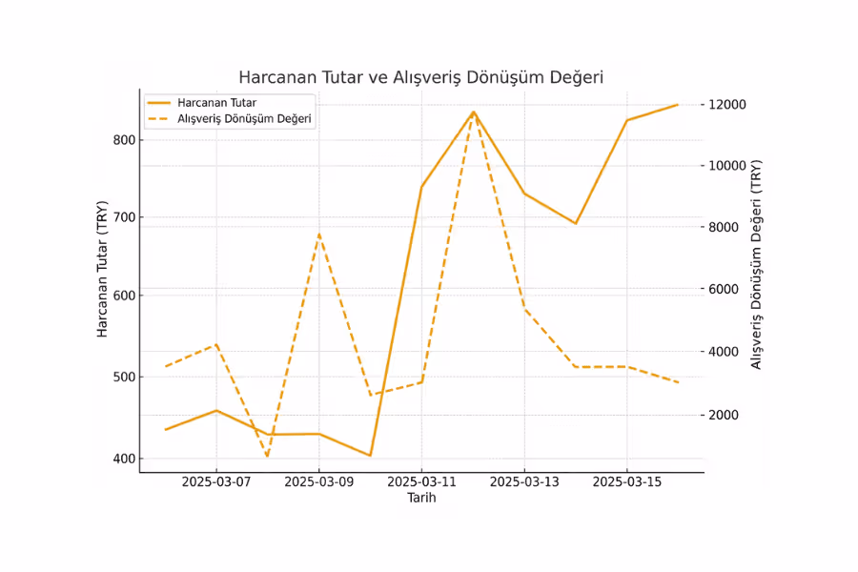Toggle Alışveriş Dönüşüm Değeri series visibility
The height and width of the screenshot is (572, 858).
(243, 118)
